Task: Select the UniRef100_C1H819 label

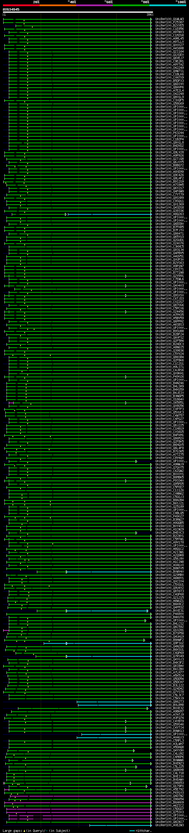Action: click(x=170, y=428)
